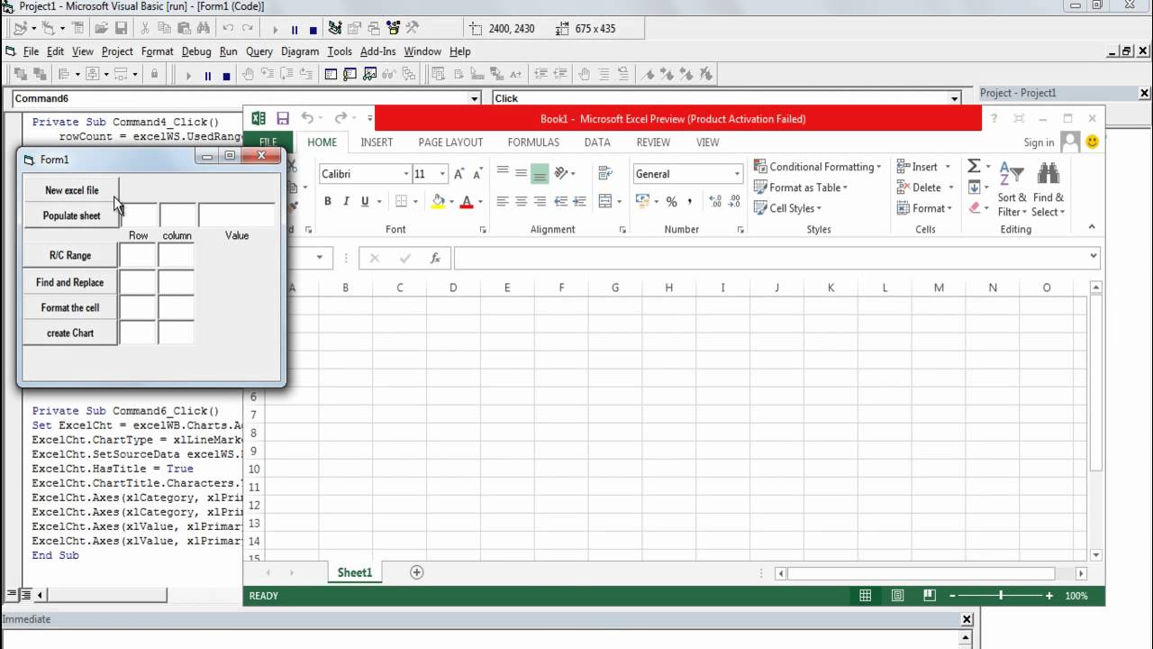Click the Page Break Preview status bar icon

[x=930, y=596]
